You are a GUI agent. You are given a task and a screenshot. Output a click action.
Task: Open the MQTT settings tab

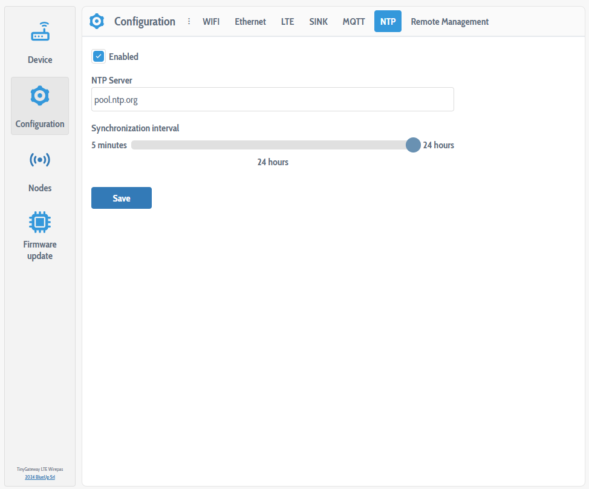[x=354, y=21]
